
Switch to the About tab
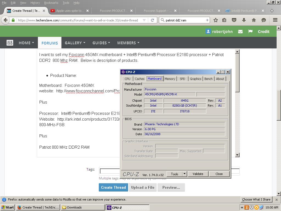point(220,79)
